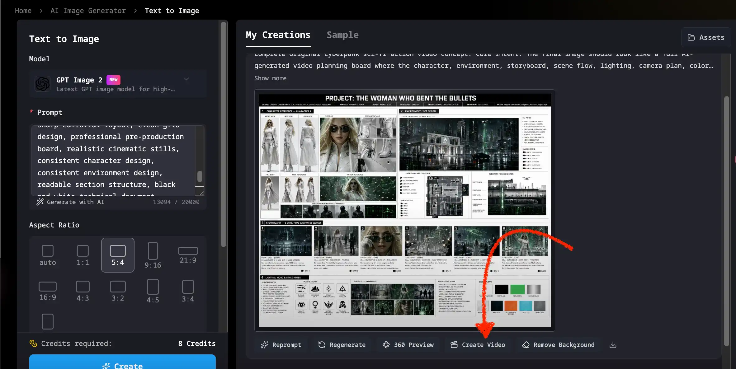
Task: Go to Home breadcrumb
Action: [23, 11]
